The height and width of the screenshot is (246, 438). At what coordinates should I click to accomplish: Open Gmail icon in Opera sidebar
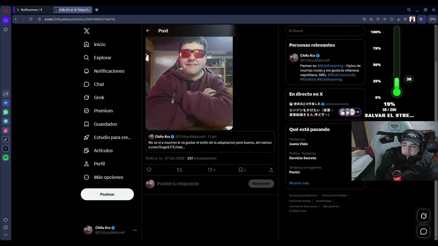(5, 94)
